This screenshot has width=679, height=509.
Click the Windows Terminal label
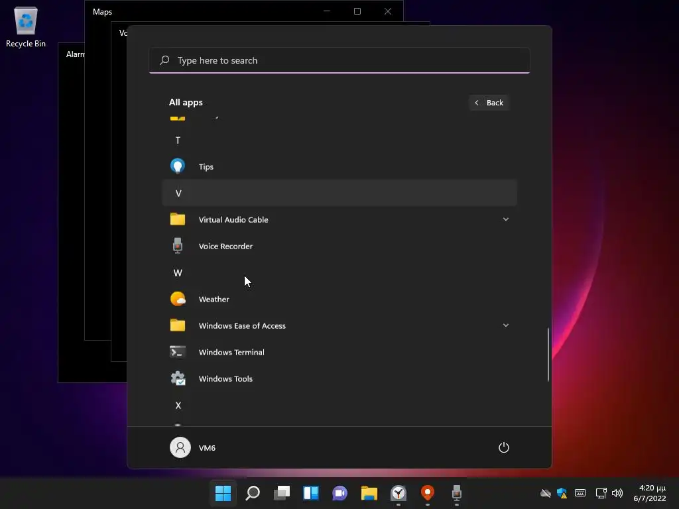pyautogui.click(x=231, y=353)
